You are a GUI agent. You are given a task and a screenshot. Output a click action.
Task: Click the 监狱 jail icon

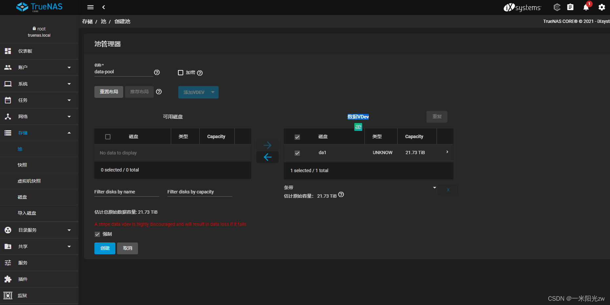point(8,296)
